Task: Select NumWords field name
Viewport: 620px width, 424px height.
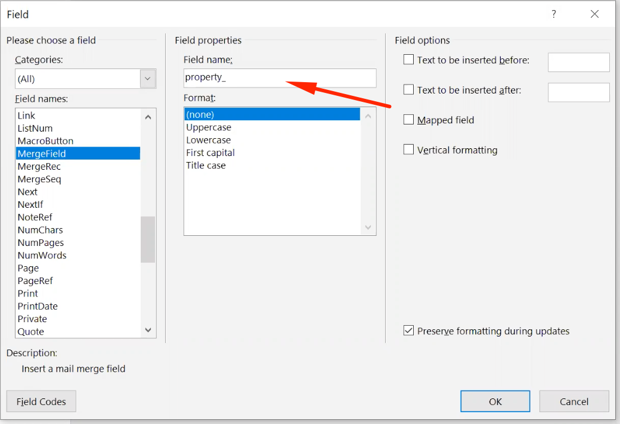Action: 78,255
